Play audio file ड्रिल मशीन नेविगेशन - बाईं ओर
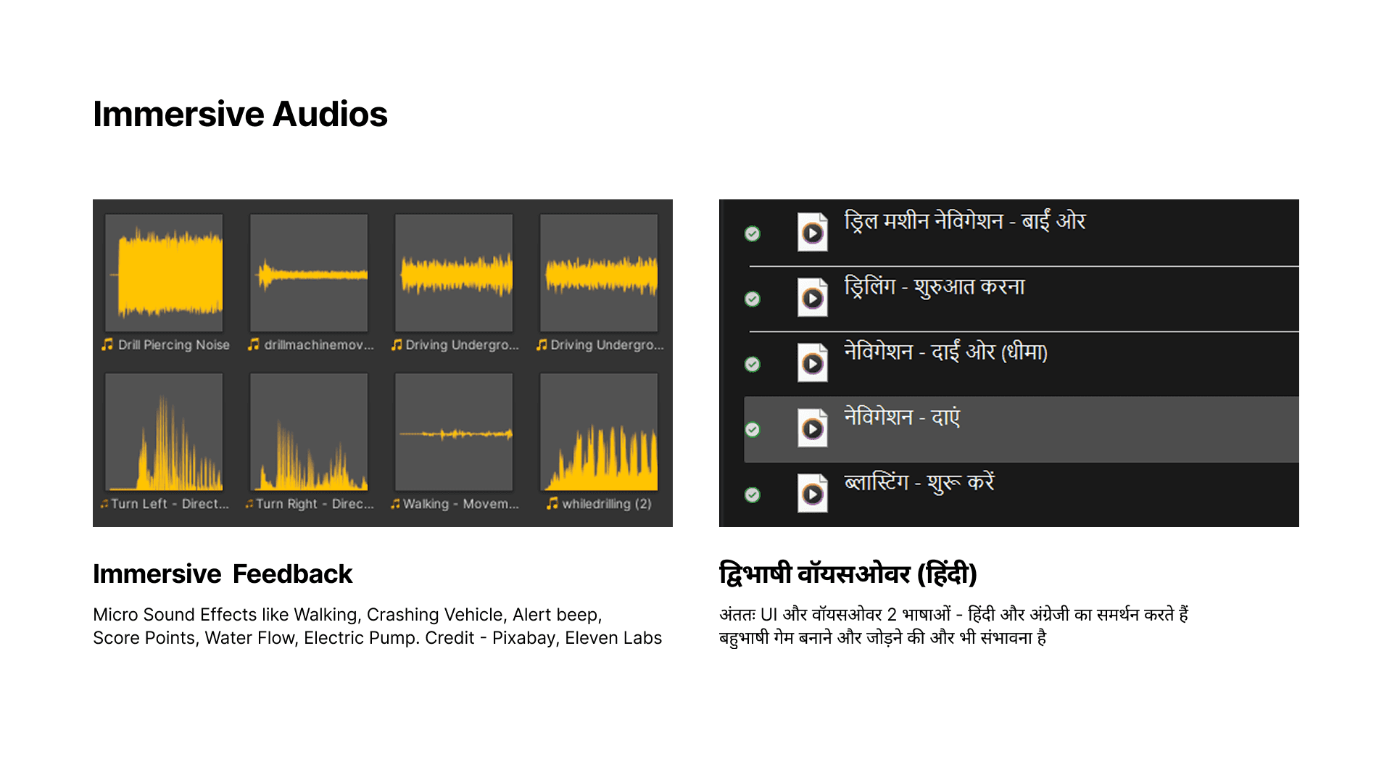This screenshot has height=783, width=1392. click(812, 233)
